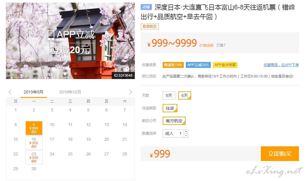Image resolution: width=306 pixels, height=181 pixels.
Task: Go to previous month with left arrow
Action: (x=10, y=92)
